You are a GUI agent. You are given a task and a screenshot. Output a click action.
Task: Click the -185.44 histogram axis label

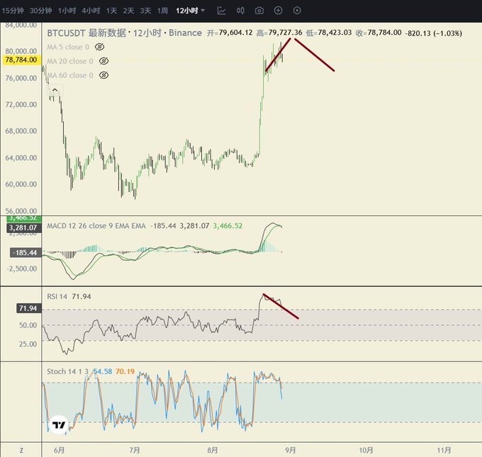point(26,253)
